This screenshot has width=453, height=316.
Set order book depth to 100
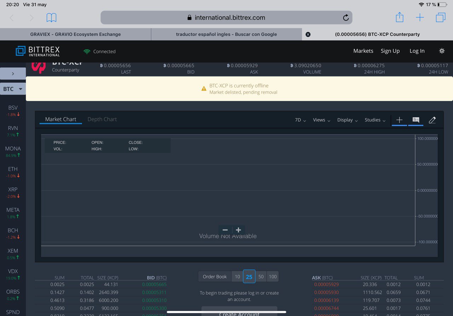273,277
